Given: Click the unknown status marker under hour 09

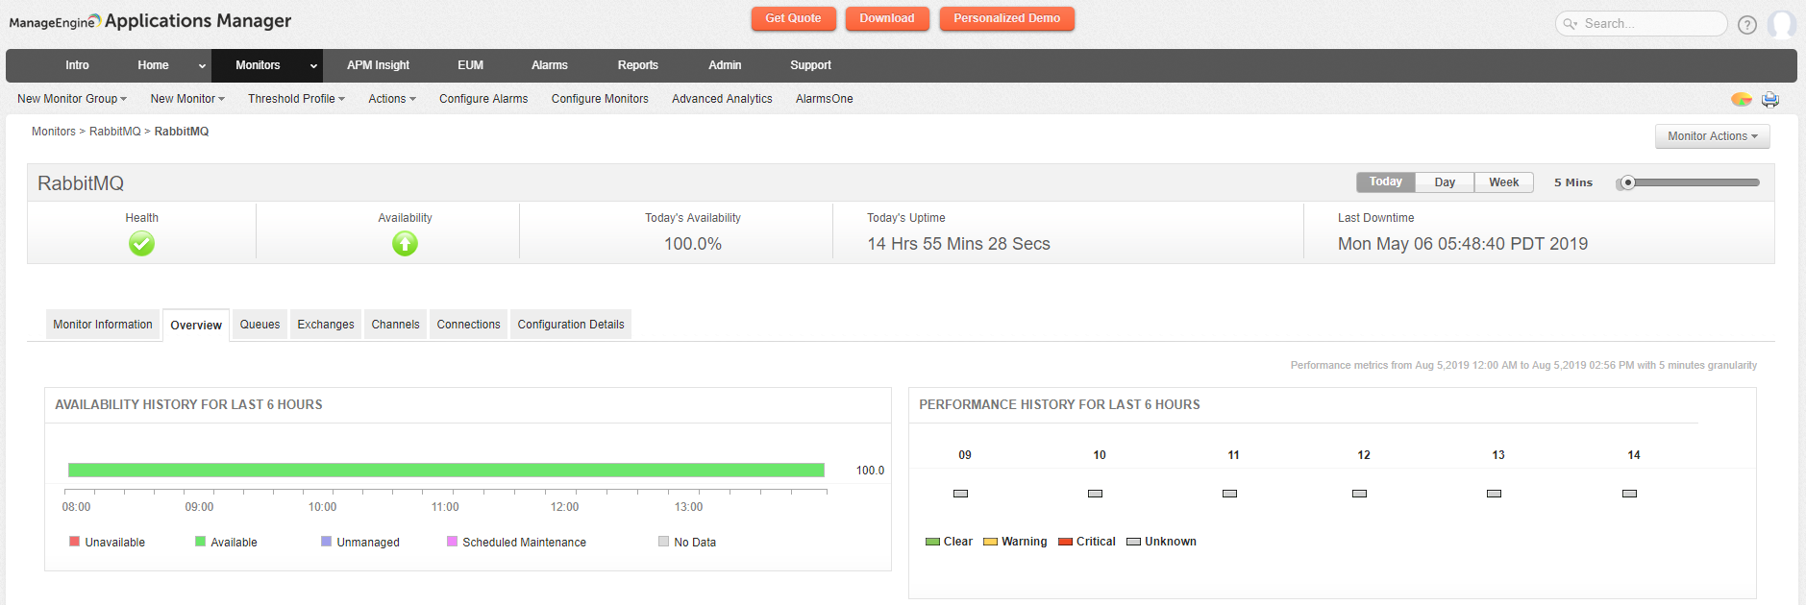Looking at the screenshot, I should [x=960, y=494].
